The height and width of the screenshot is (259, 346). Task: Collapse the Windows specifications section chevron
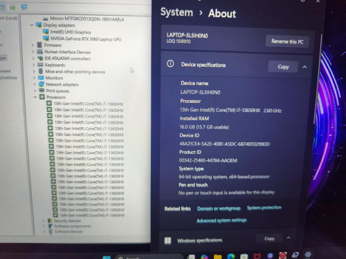pyautogui.click(x=289, y=238)
